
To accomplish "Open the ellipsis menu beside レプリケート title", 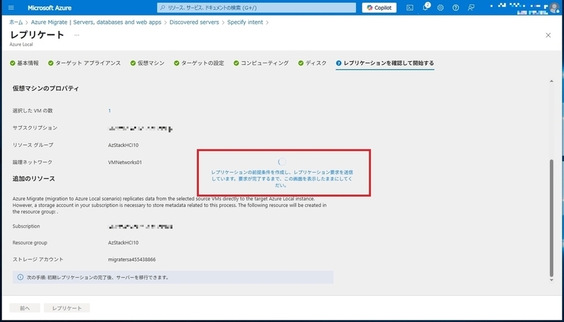I will (77, 35).
